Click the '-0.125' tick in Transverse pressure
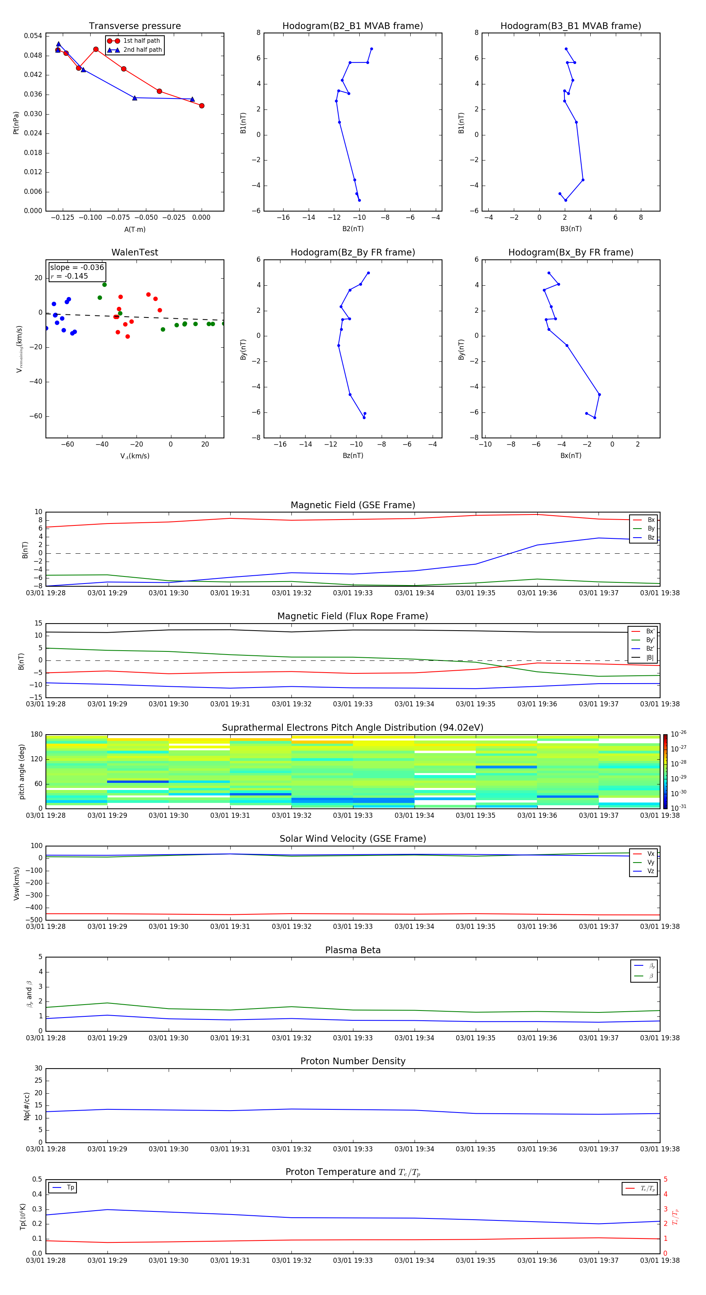The image size is (706, 1295). point(63,218)
